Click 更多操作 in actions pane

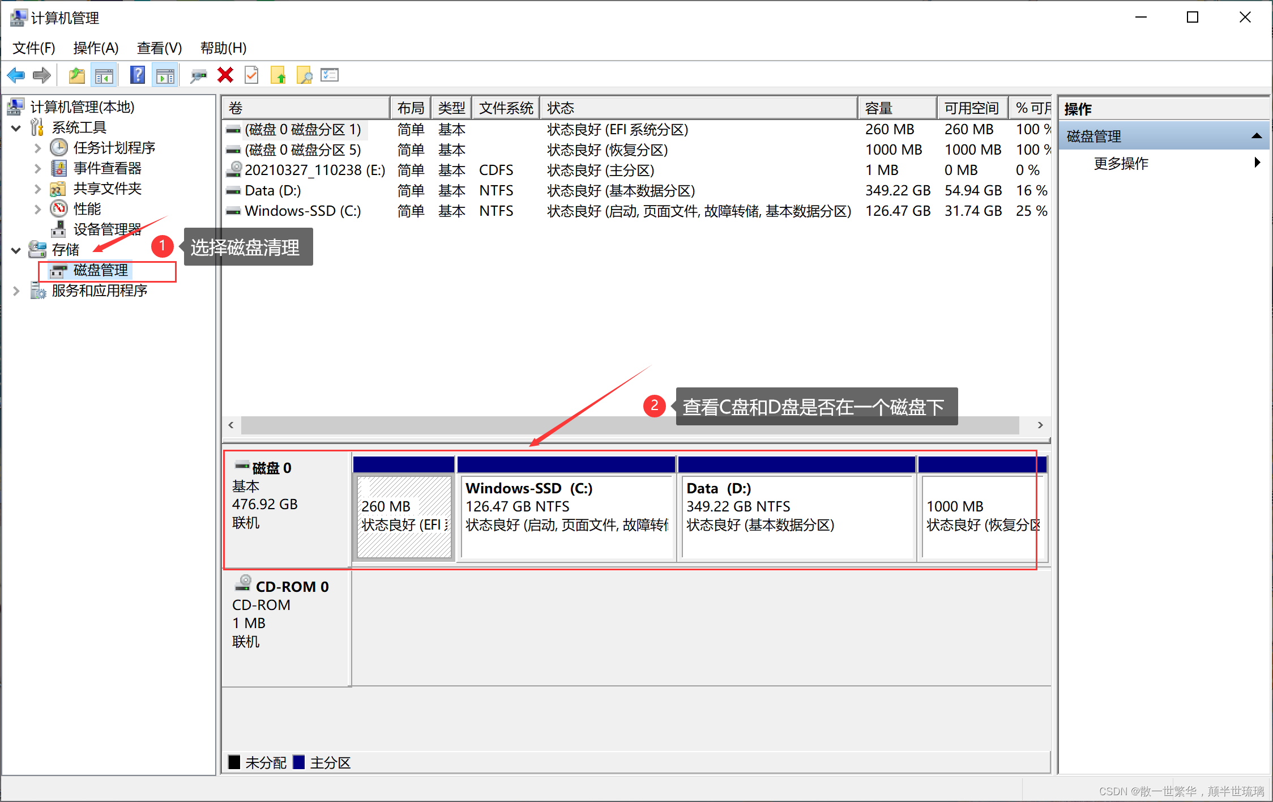coord(1121,164)
